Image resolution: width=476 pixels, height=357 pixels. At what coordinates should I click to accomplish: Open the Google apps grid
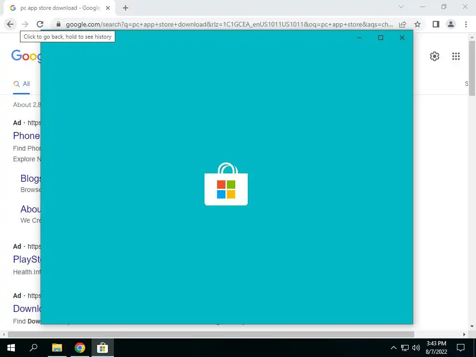456,56
